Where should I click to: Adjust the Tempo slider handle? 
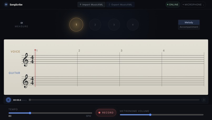click(30, 113)
